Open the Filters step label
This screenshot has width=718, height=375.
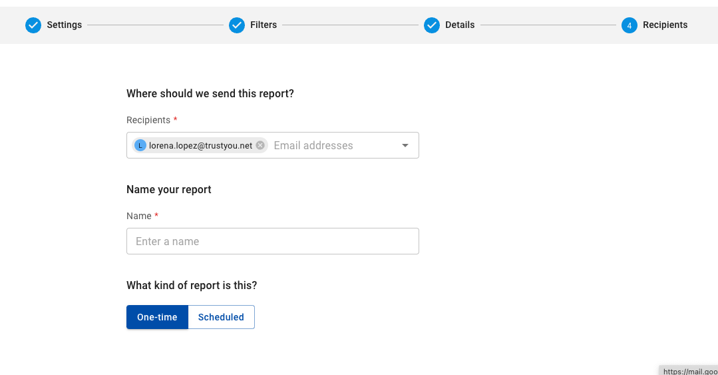[x=264, y=25]
